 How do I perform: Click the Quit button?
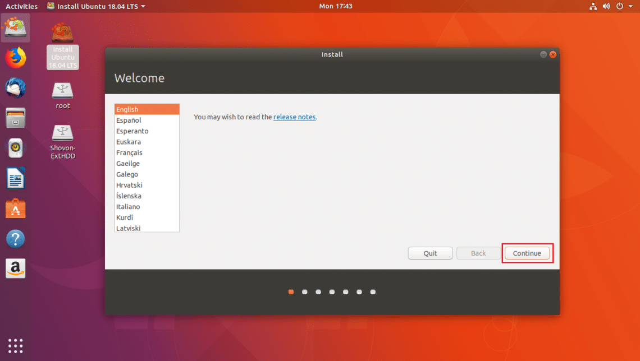point(430,253)
